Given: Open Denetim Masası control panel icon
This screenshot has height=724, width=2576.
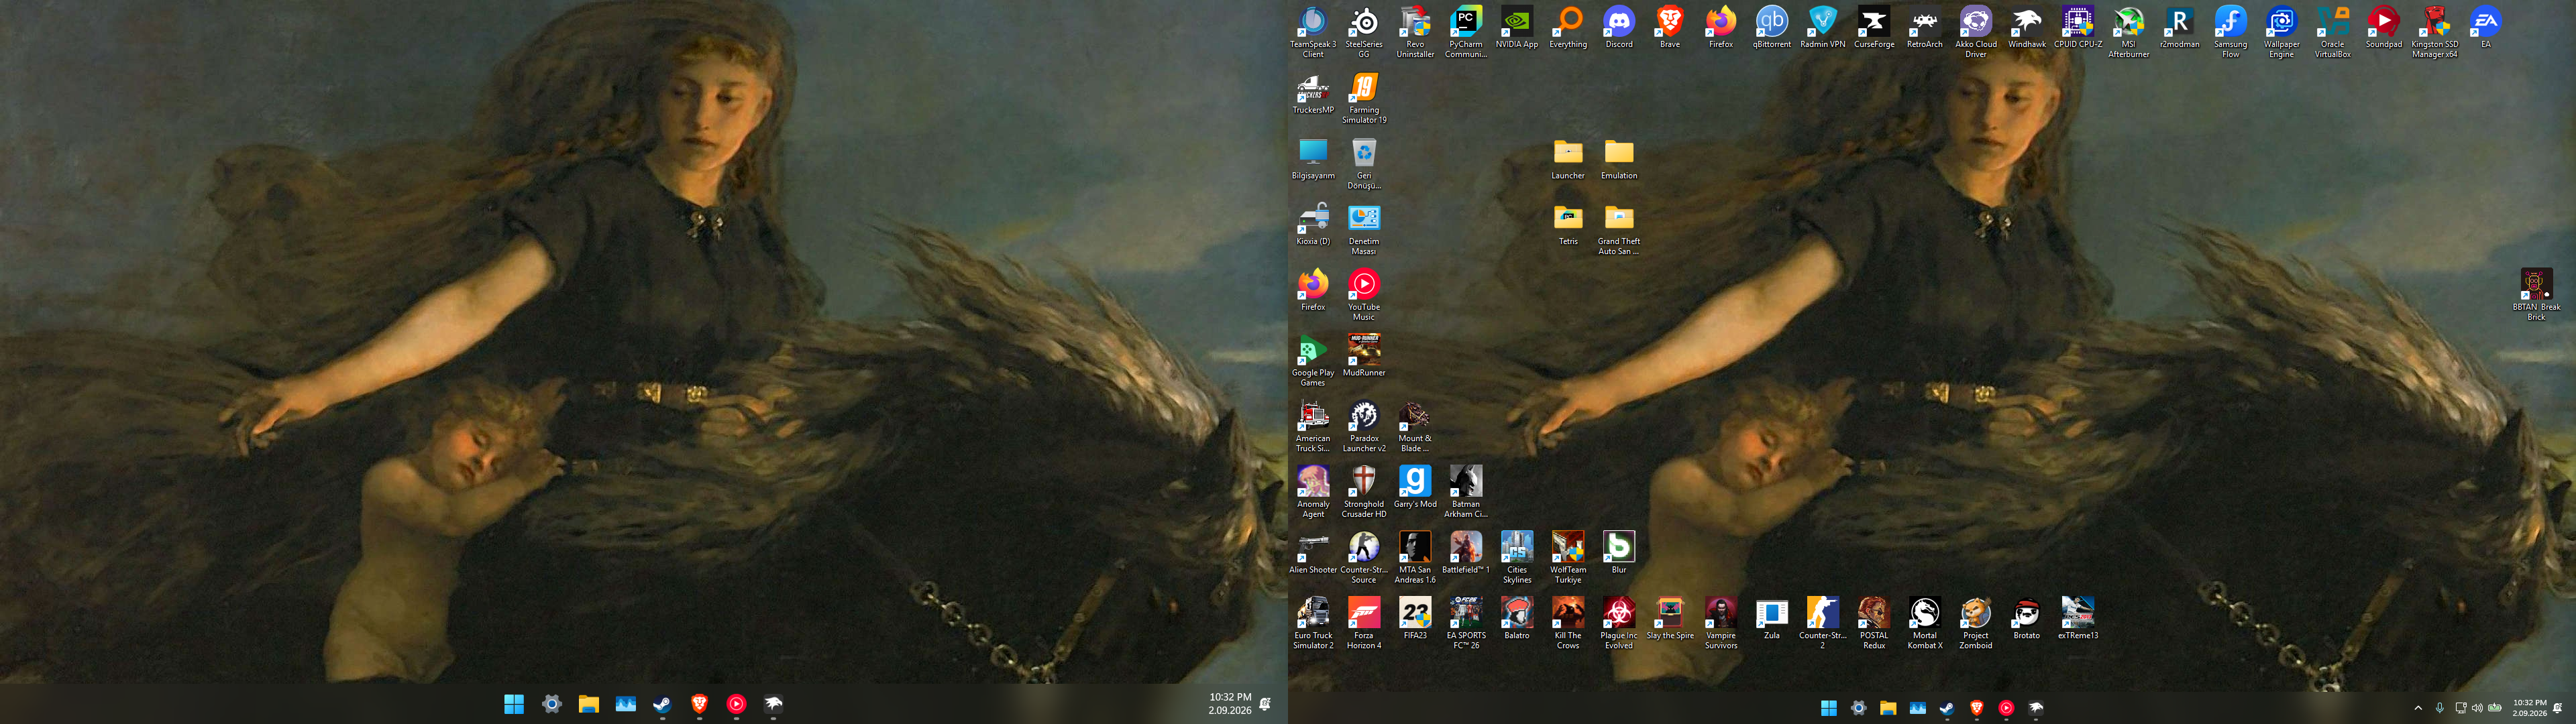Looking at the screenshot, I should 1364,229.
